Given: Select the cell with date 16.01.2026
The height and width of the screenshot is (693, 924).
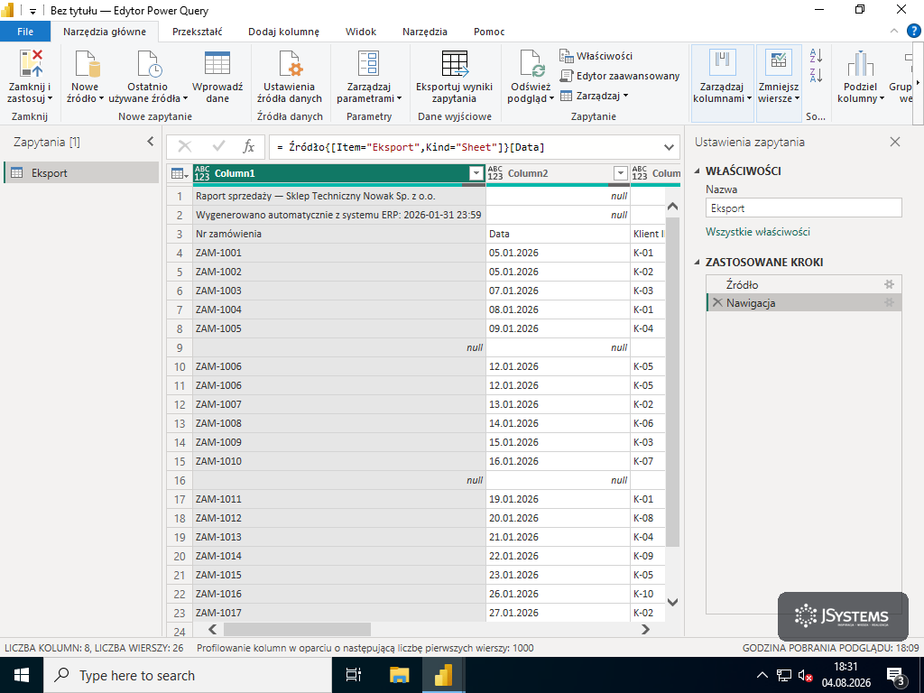Looking at the screenshot, I should pos(558,461).
